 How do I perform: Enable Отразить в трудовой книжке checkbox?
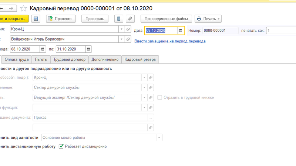[x=160, y=97]
